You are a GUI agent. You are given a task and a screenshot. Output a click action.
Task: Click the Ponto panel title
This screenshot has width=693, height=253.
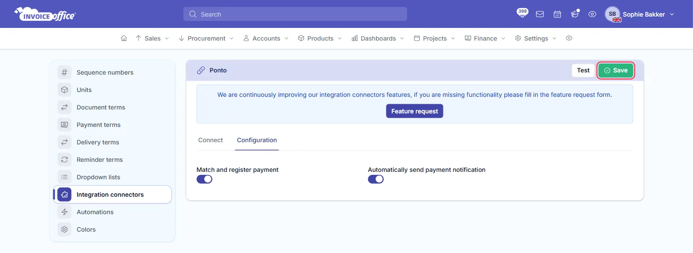pyautogui.click(x=218, y=70)
